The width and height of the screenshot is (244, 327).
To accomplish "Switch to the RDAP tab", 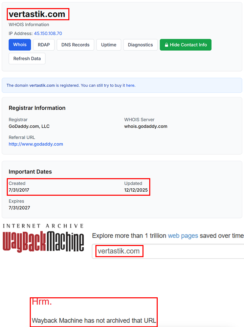I will (44, 45).
